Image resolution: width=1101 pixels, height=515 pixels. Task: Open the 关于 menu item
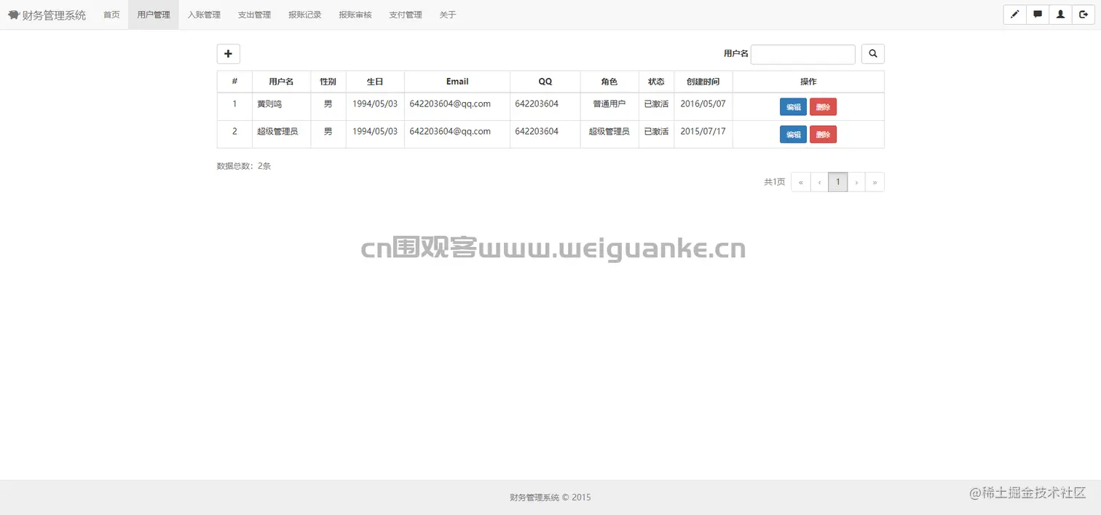448,15
